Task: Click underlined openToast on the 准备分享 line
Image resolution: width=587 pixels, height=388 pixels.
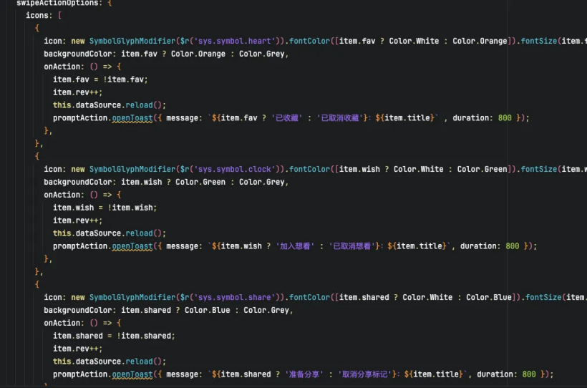Action: tap(132, 374)
